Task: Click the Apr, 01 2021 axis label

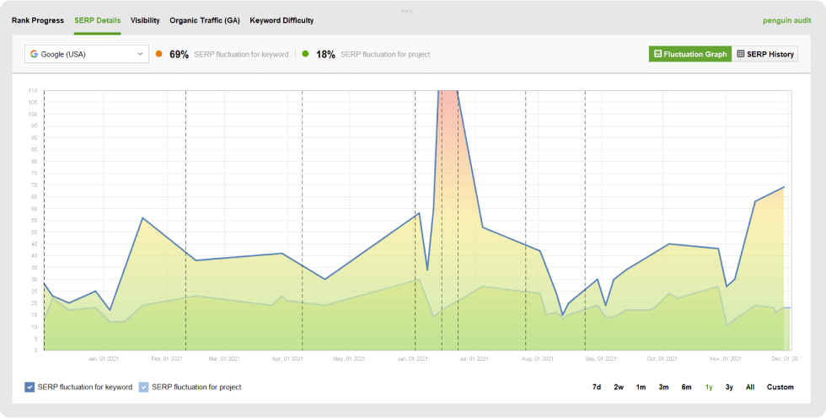Action: (x=287, y=359)
